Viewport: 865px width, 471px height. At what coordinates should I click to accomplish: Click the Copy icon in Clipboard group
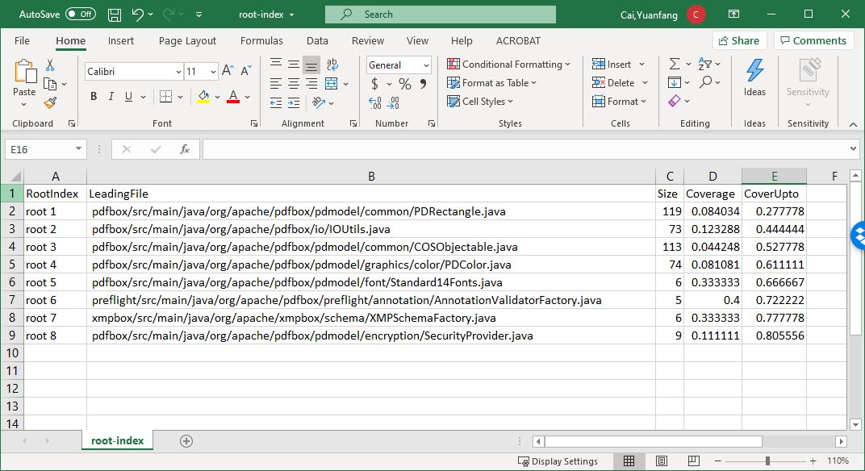[50, 84]
